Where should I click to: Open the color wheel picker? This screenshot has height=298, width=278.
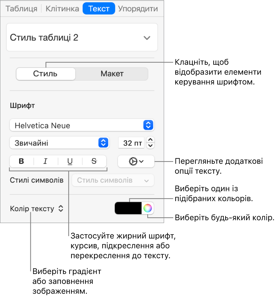click(x=148, y=208)
